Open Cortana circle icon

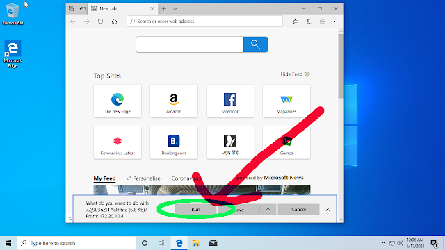pyautogui.click(x=145, y=243)
